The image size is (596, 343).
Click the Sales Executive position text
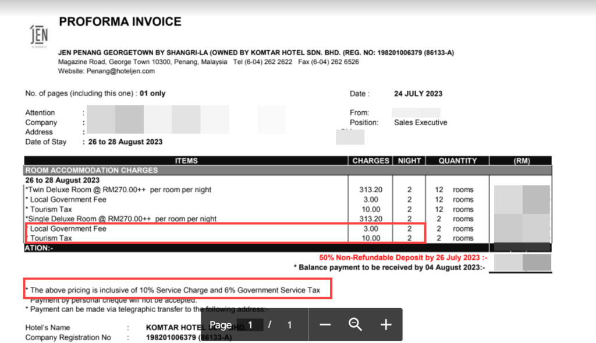[x=420, y=122]
